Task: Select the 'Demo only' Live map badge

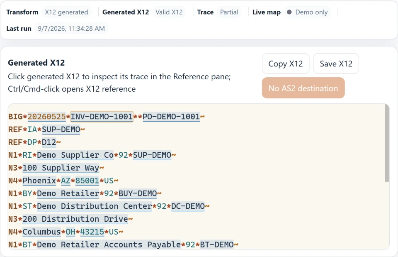Action: 307,12
